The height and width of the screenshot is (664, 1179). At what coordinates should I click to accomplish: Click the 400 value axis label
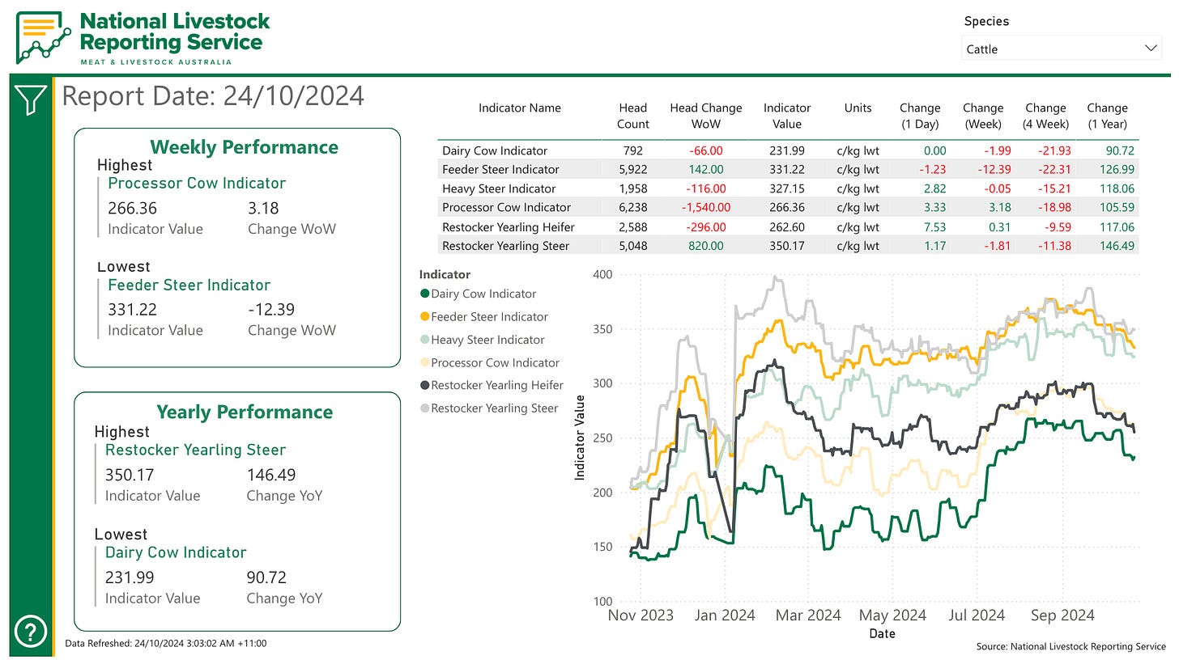(x=603, y=275)
